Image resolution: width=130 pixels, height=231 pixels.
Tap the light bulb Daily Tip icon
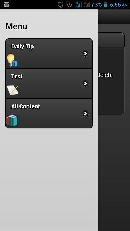point(12,60)
